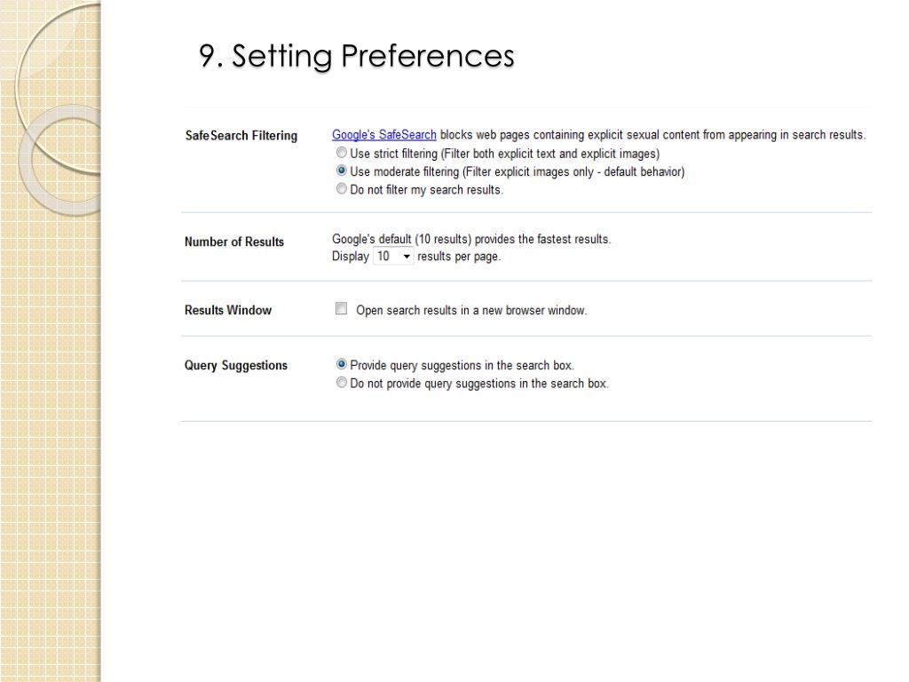This screenshot has width=909, height=682.
Task: Click the decorative ring graphic on the left
Action: tap(58, 110)
